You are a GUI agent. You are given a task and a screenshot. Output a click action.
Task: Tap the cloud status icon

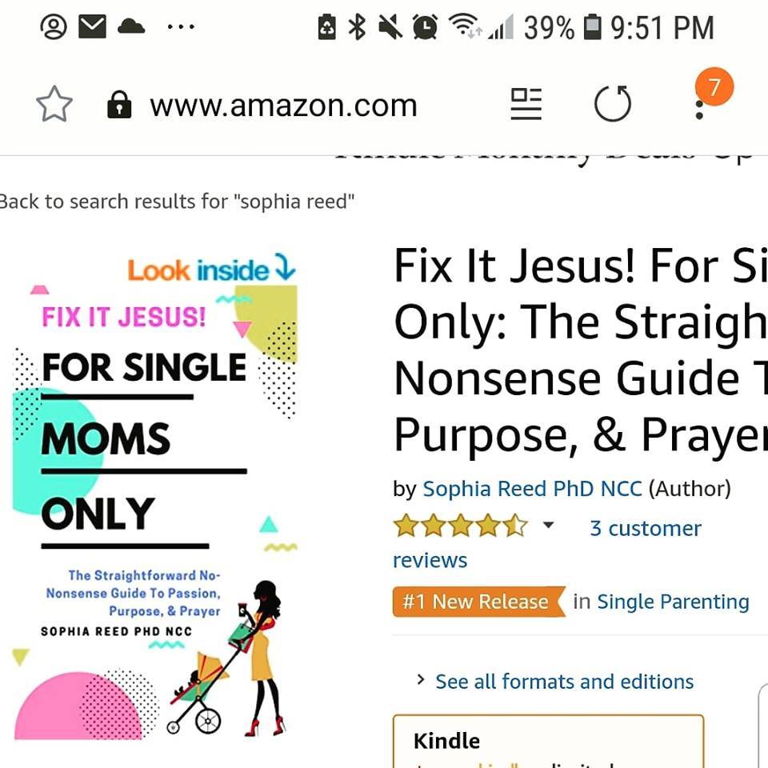(131, 26)
